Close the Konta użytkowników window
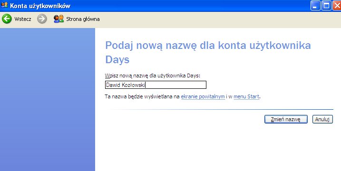 337,5
